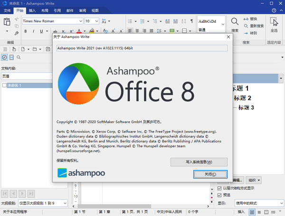Image resolution: width=285 pixels, height=216 pixels.
Task: Open the search magnifier tool
Action: [235, 22]
